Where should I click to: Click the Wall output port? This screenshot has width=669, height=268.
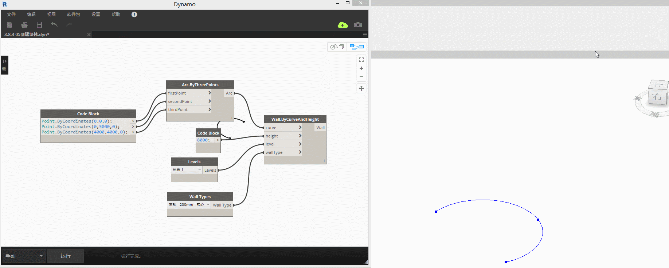pos(320,128)
